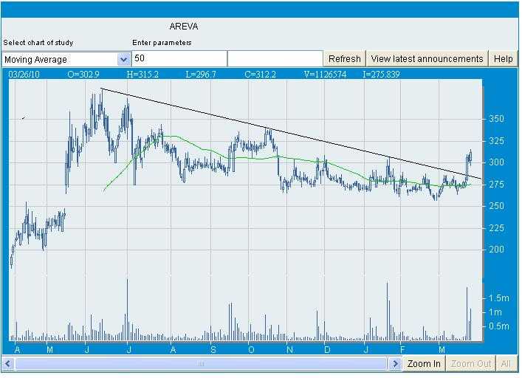
Task: Click the dropdown arrow beside Moving Average
Action: tap(123, 60)
